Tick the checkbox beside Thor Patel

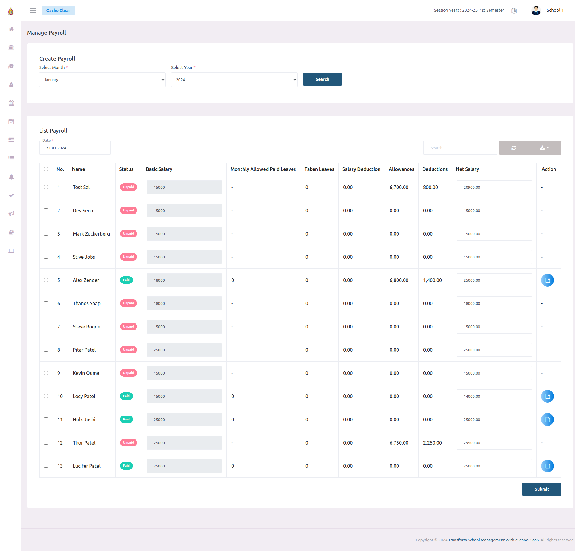click(46, 442)
